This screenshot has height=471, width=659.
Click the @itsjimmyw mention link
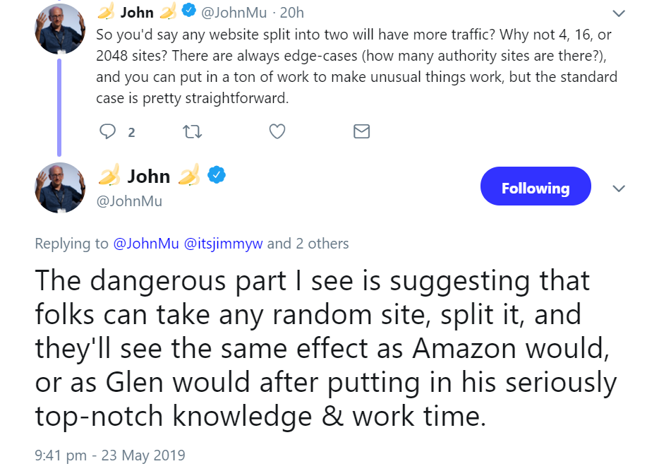223,244
